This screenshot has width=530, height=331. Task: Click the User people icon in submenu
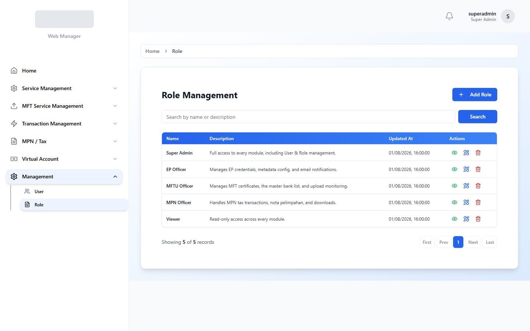coord(27,191)
